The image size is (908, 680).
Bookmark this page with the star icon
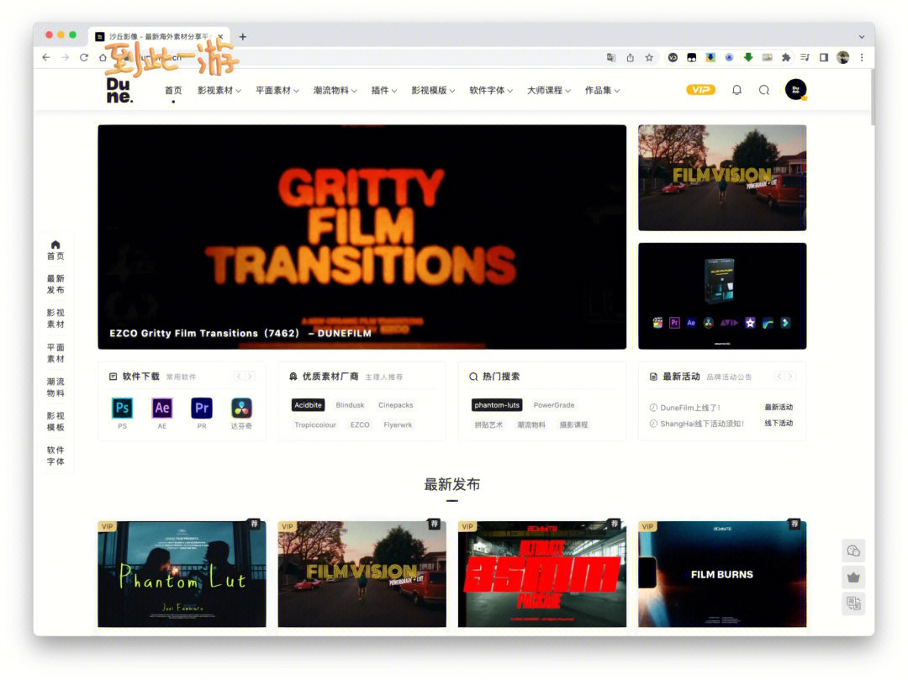pos(649,57)
